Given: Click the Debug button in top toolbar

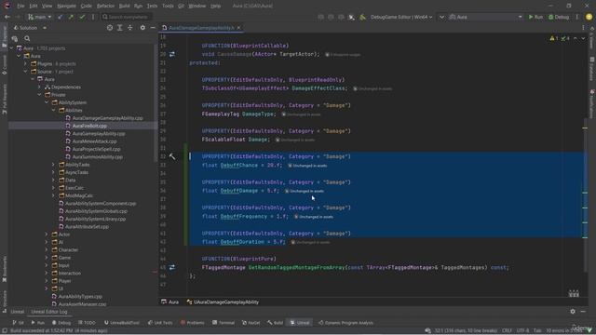Looking at the screenshot, I should pyautogui.click(x=559, y=17).
